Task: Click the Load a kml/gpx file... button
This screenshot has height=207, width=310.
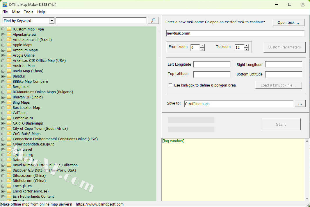Action: point(278,85)
